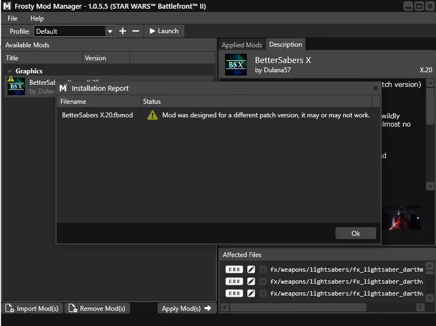Click the Ok button in Installation Report
436x326 pixels.
click(x=356, y=233)
